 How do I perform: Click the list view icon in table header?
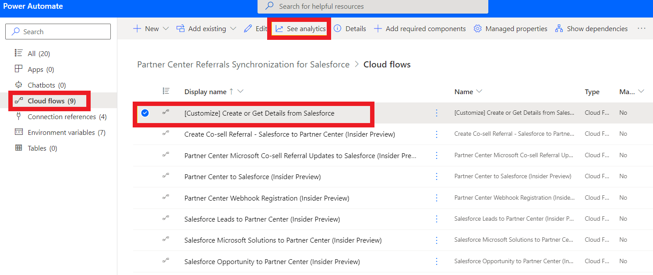pos(166,91)
